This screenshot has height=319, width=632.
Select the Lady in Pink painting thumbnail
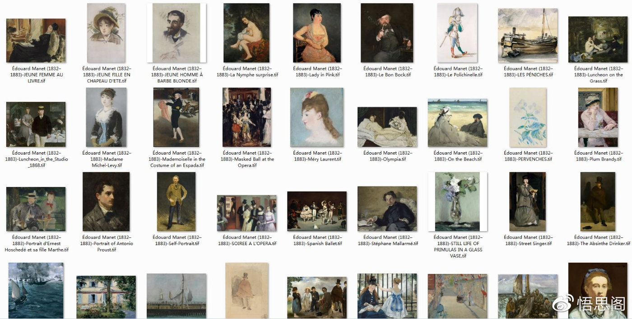click(x=316, y=33)
